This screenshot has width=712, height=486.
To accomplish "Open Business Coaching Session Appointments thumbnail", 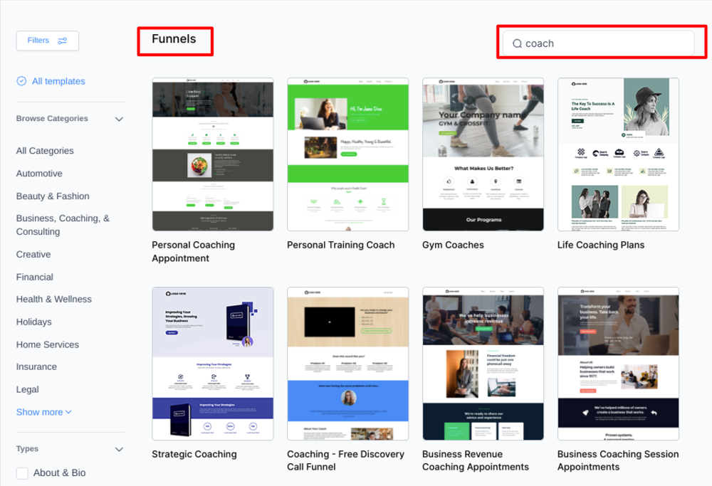I will pos(619,364).
